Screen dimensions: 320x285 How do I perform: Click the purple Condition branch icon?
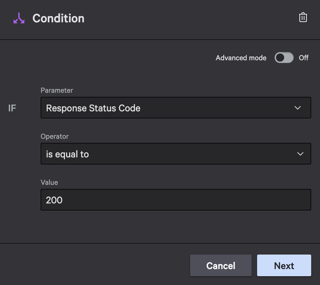click(19, 18)
